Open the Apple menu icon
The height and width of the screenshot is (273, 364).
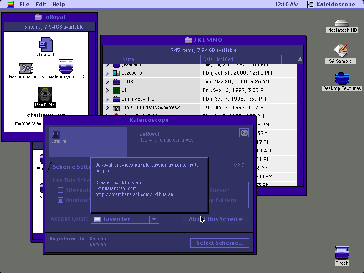[10, 4]
